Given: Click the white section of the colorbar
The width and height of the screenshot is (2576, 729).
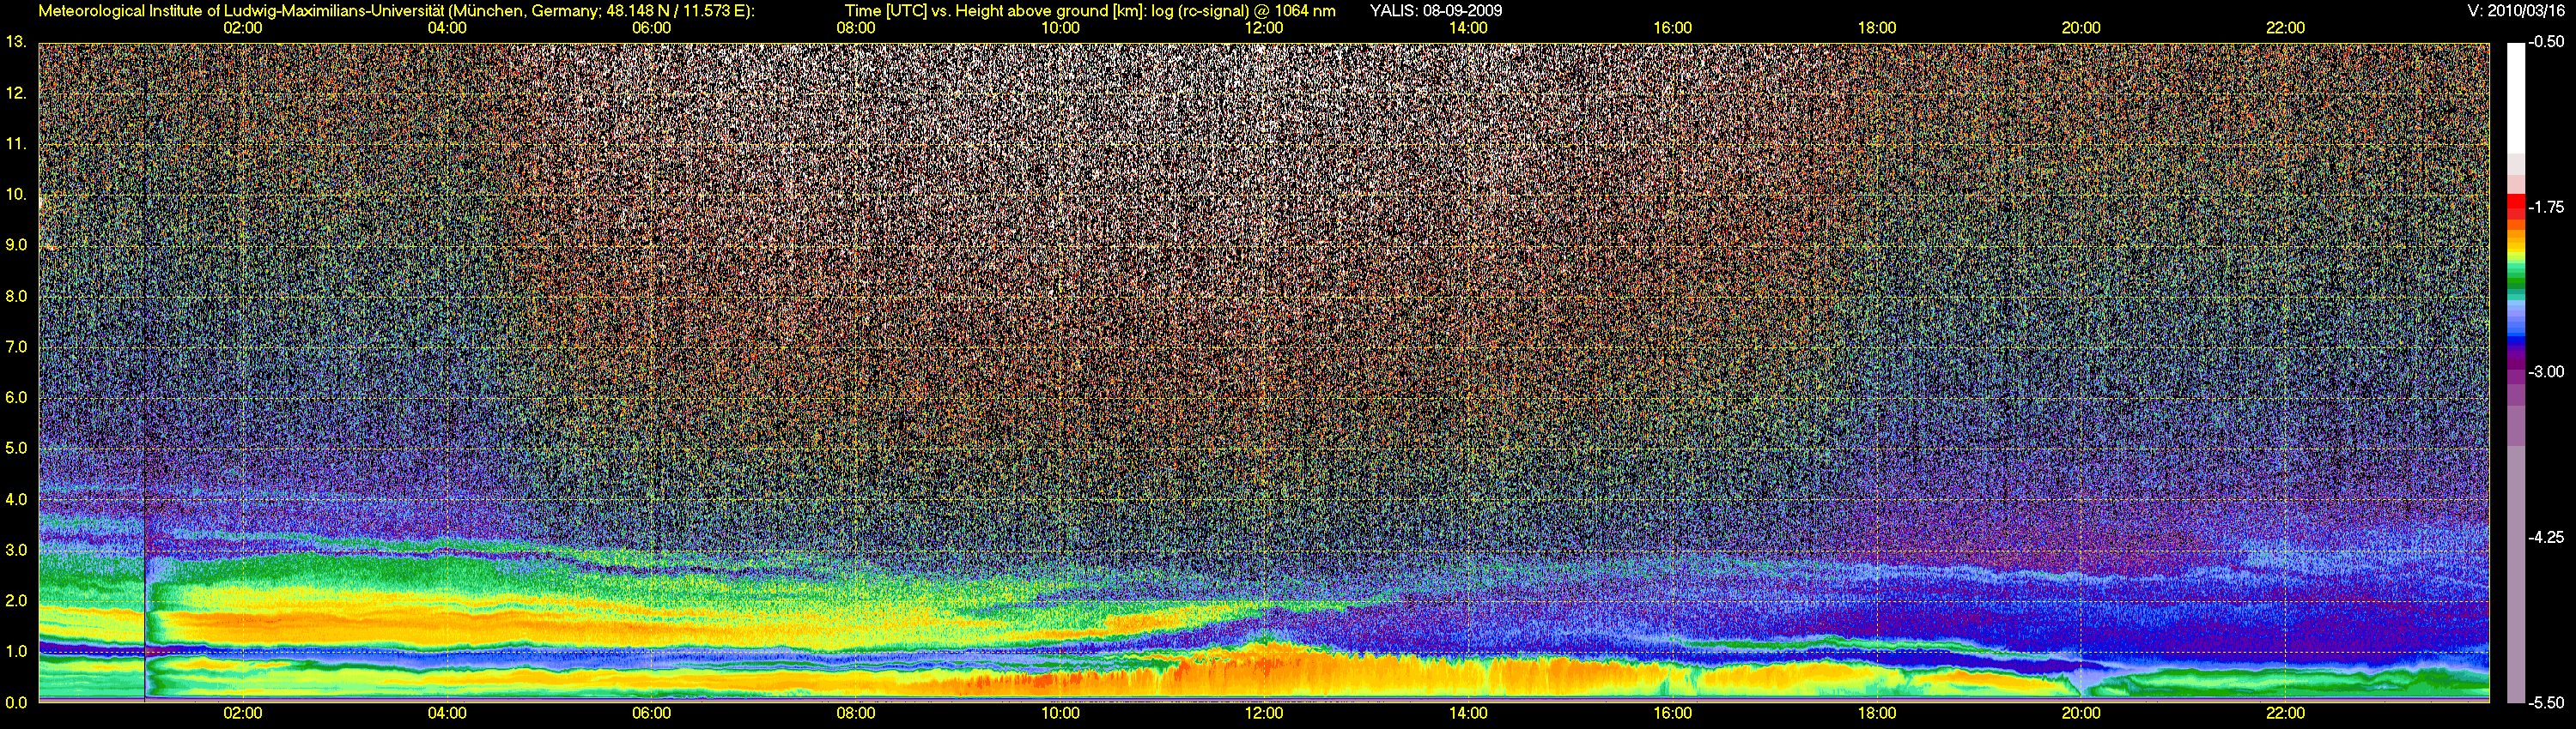Looking at the screenshot, I should coord(2516,98).
